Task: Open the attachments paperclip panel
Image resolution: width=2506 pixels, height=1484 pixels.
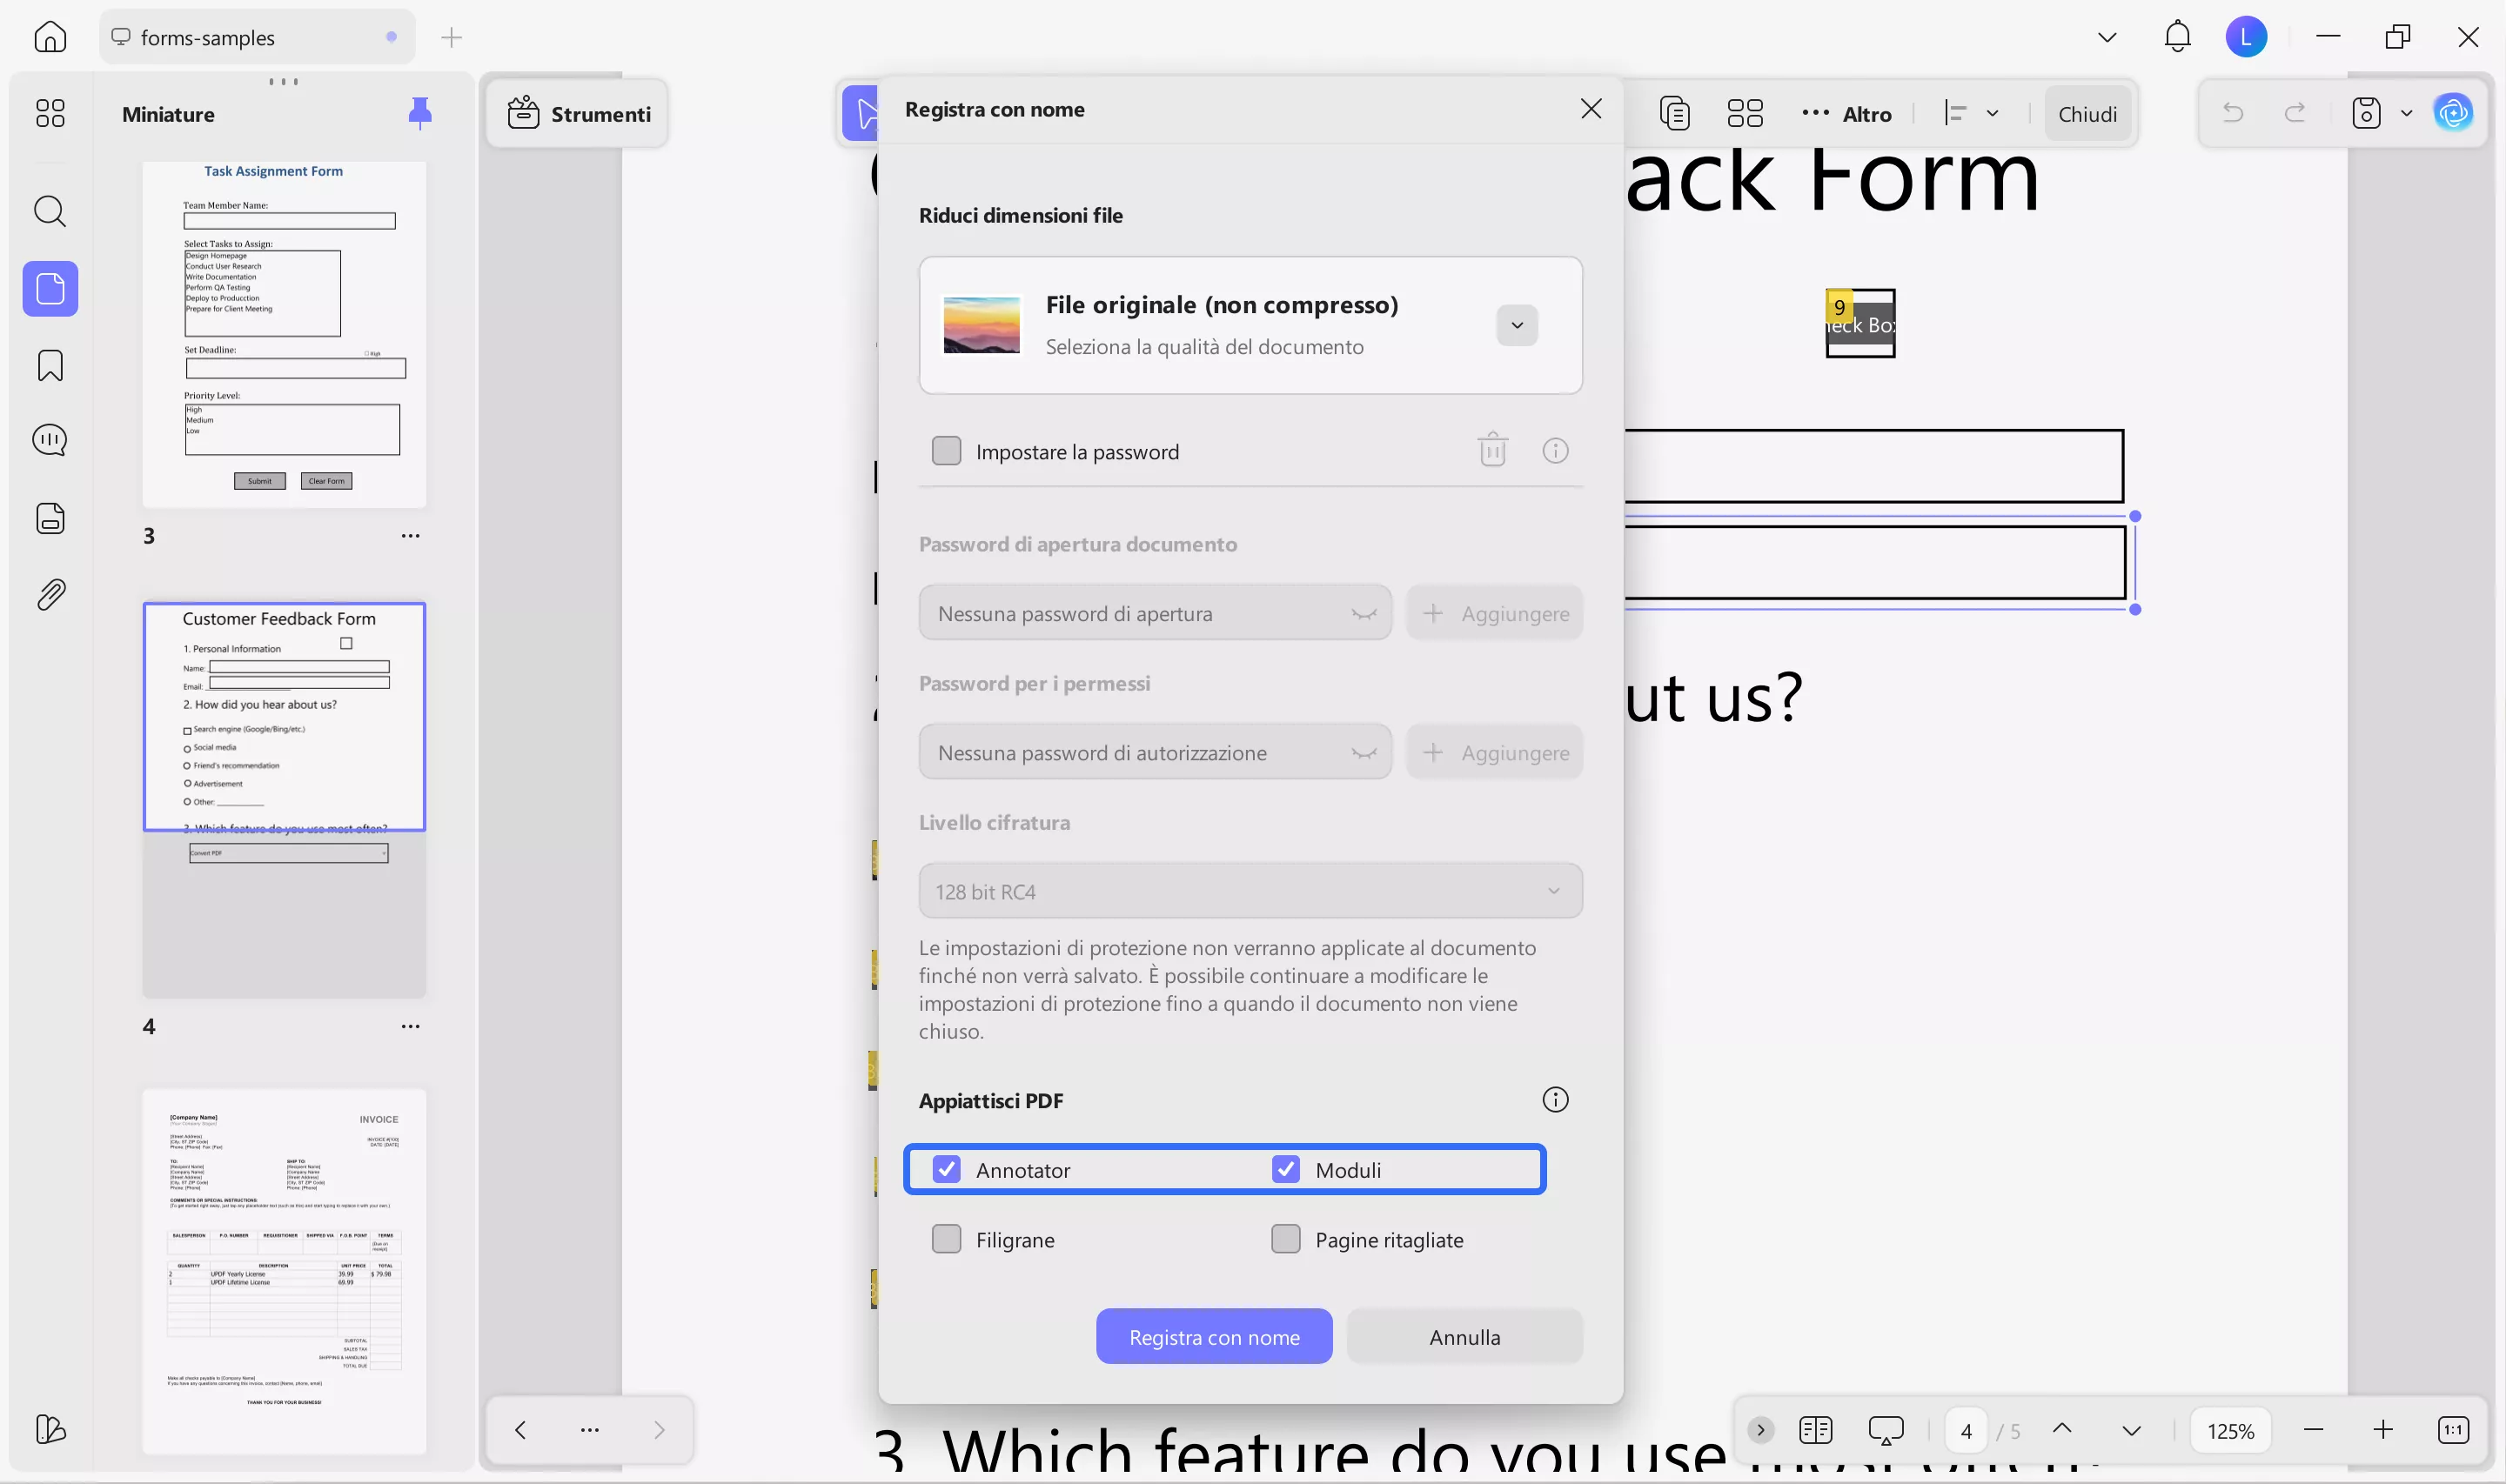Action: pyautogui.click(x=50, y=594)
